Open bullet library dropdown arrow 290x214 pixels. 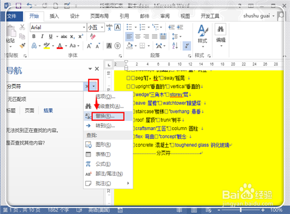click(x=136, y=27)
